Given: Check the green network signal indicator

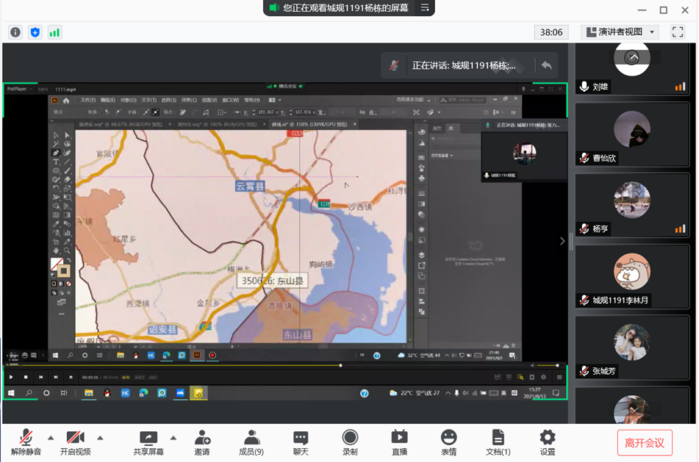Looking at the screenshot, I should point(54,32).
